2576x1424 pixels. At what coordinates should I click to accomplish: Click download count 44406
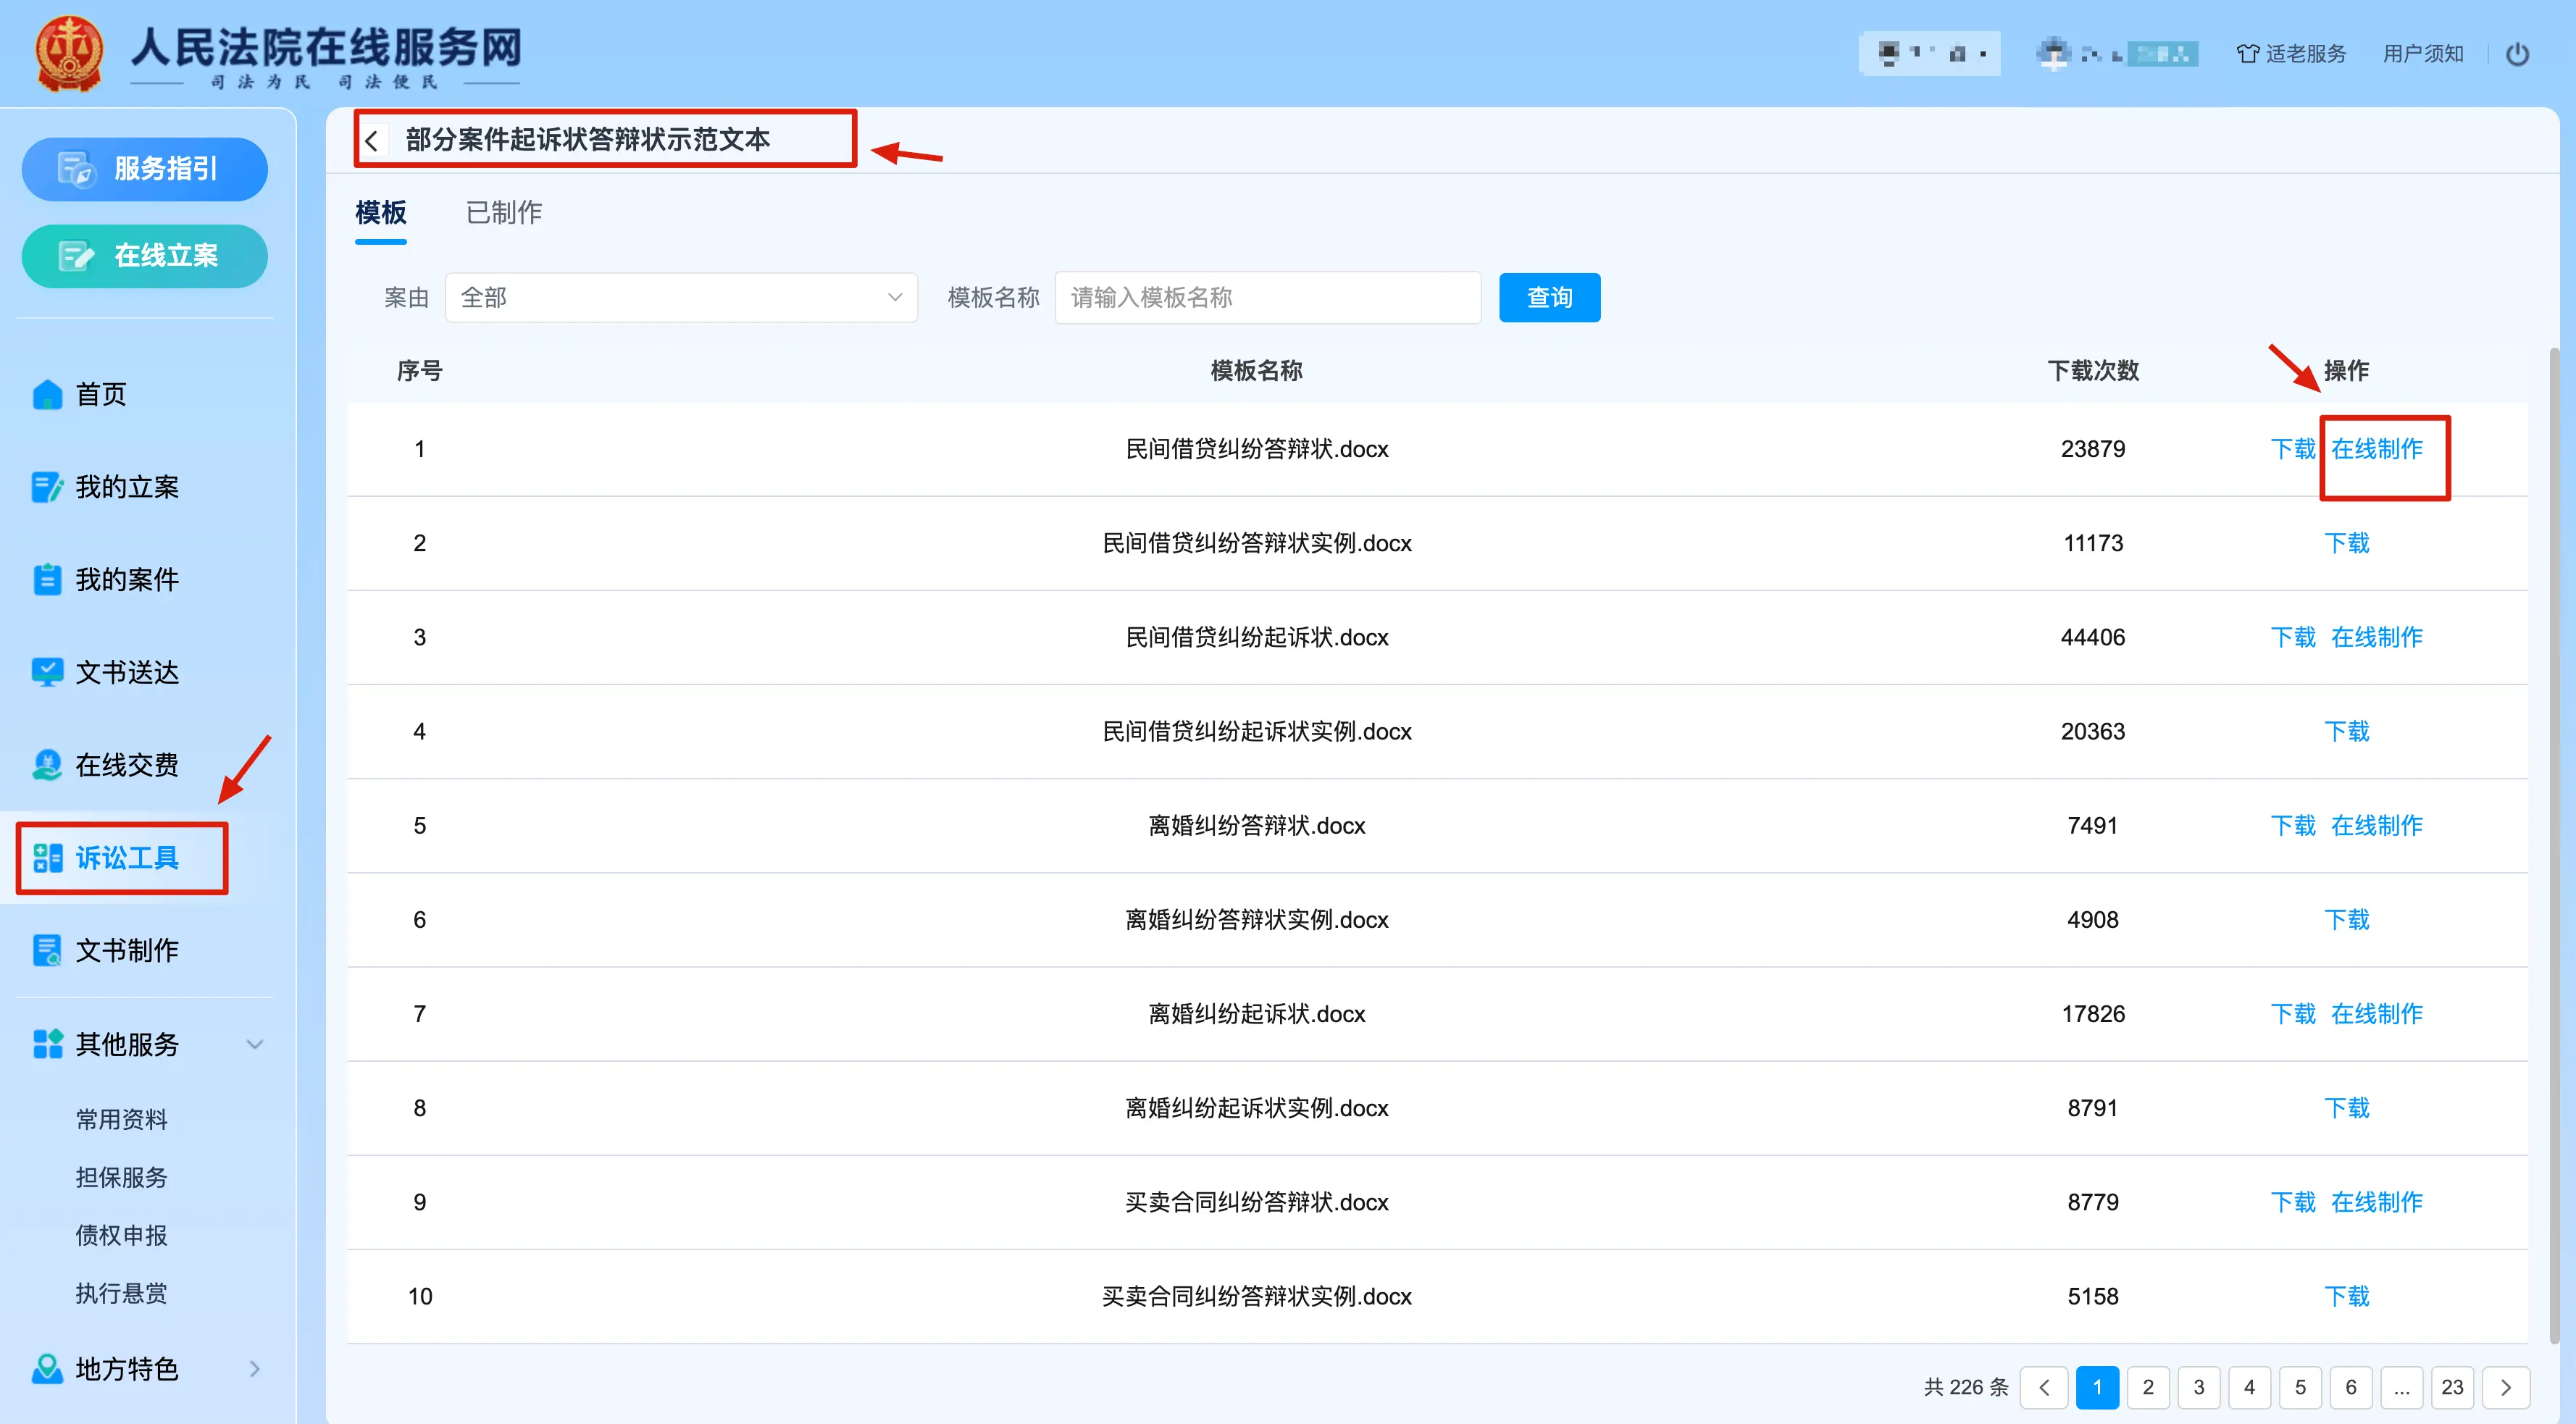(2093, 637)
